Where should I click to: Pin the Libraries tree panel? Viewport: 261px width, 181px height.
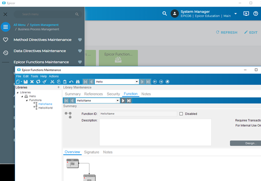coord(58,87)
